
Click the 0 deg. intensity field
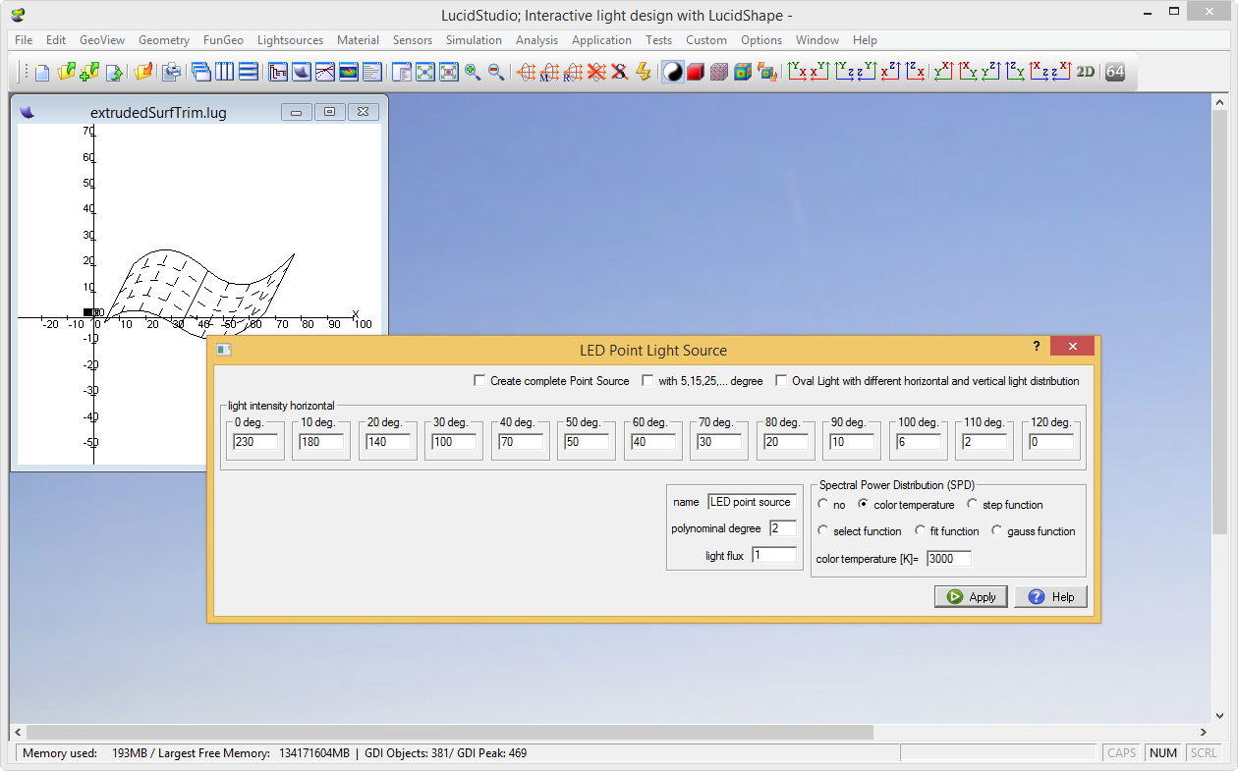point(255,442)
